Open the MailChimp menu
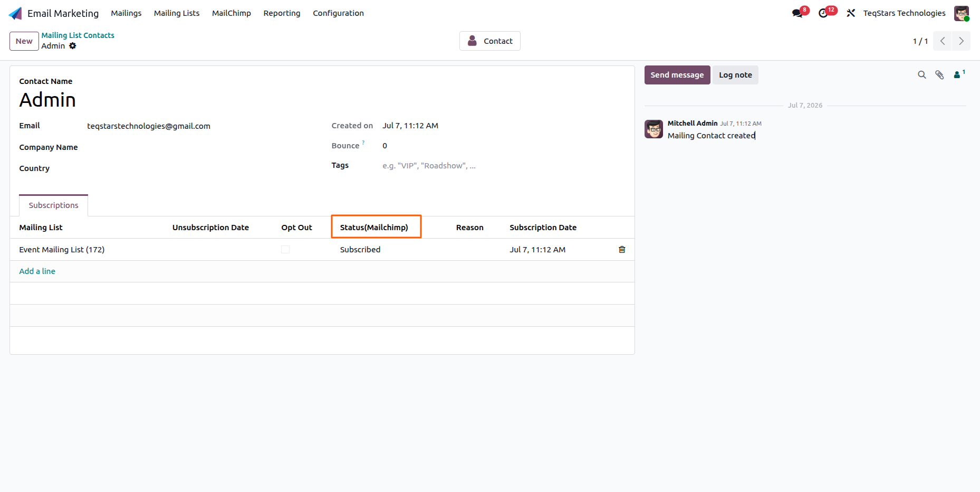Viewport: 980px width, 492px height. (232, 13)
